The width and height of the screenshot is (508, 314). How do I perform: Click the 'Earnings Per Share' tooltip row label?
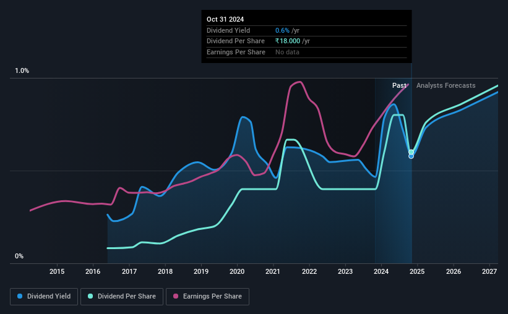click(x=236, y=52)
